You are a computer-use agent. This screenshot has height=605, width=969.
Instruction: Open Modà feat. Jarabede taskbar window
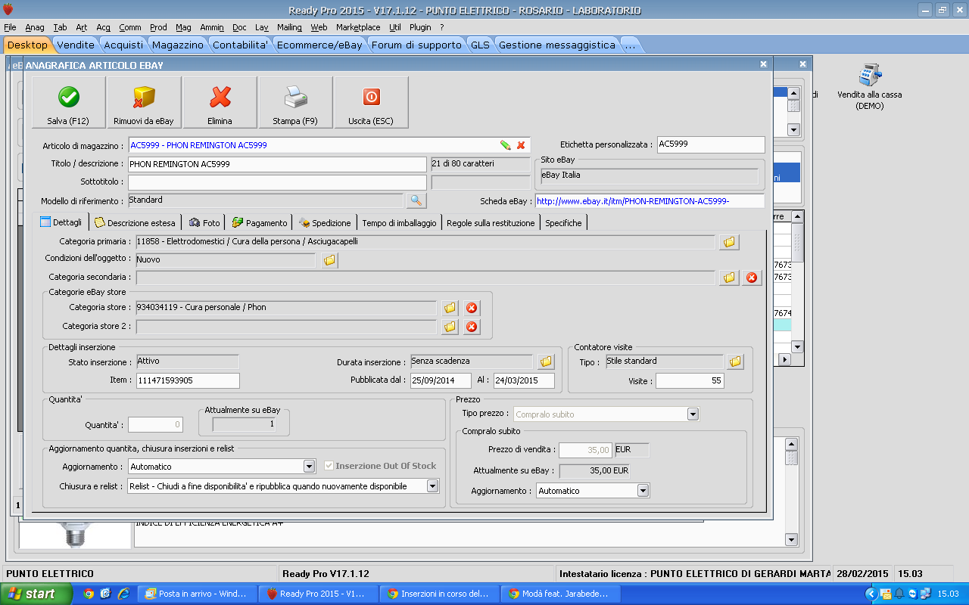561,594
